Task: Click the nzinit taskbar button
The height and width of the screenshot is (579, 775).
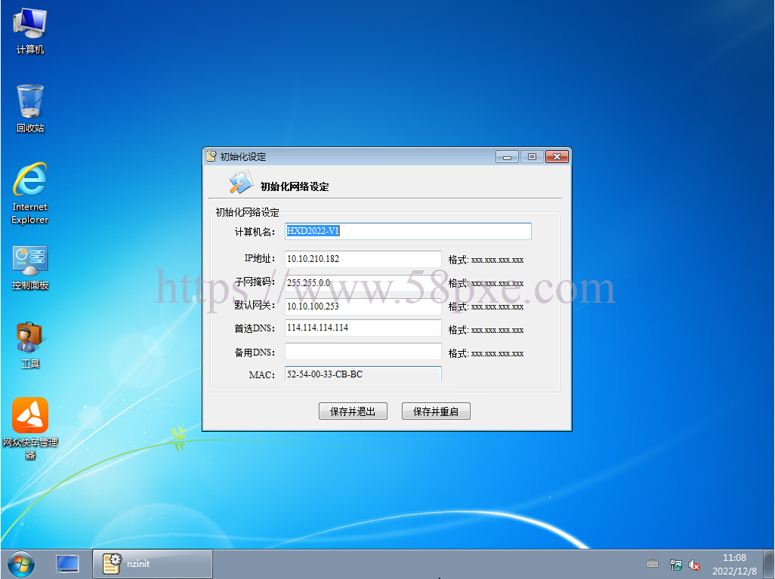Action: pos(153,564)
